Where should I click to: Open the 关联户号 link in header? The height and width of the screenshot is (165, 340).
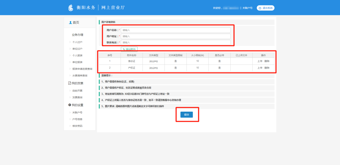click(x=247, y=8)
